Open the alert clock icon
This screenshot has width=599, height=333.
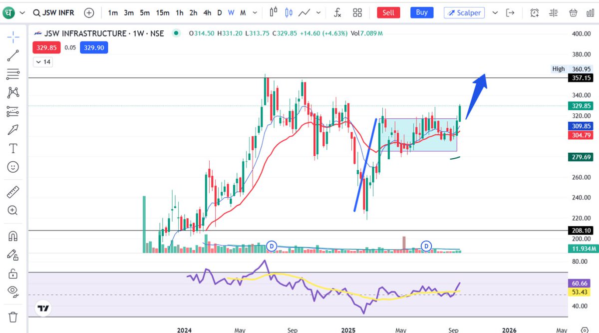[535, 12]
